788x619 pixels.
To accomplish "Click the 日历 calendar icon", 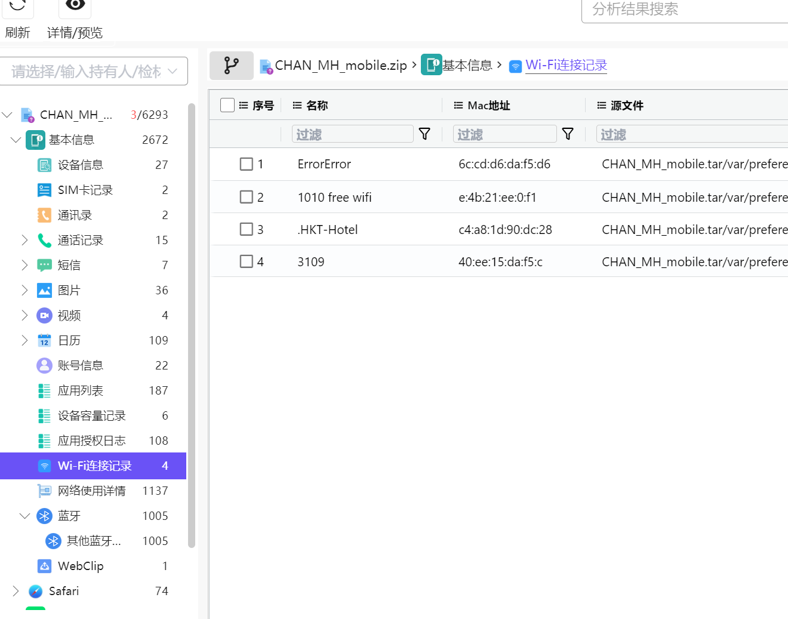I will (x=44, y=340).
